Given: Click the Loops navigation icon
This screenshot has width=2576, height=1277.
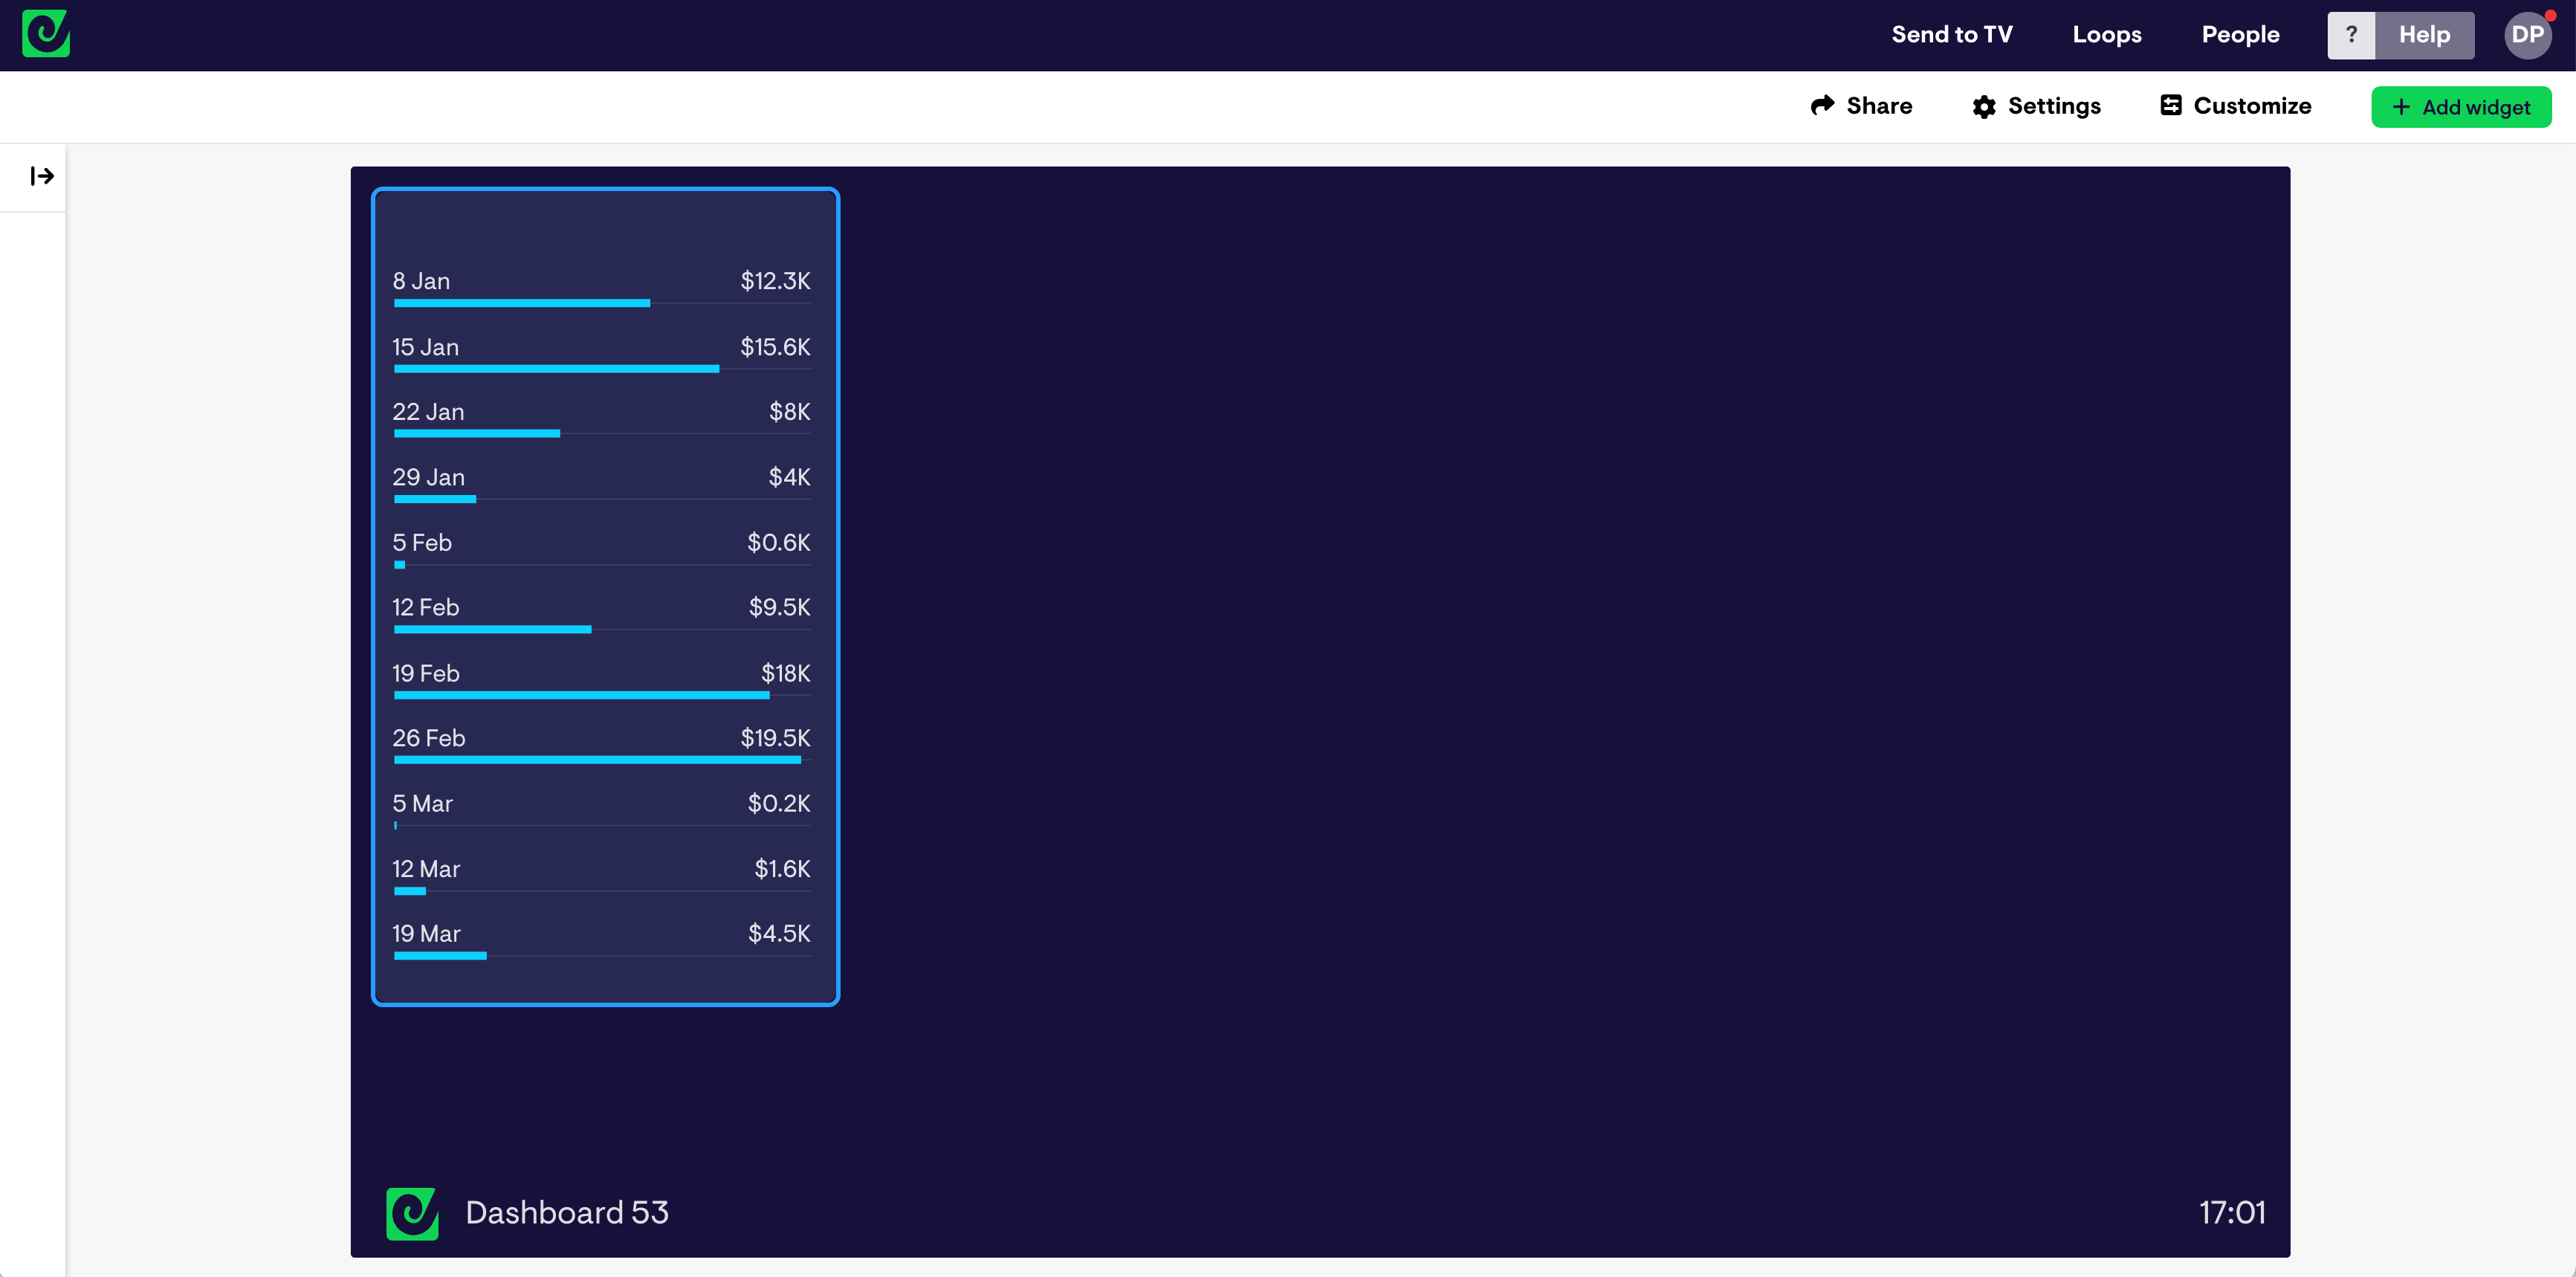Looking at the screenshot, I should 2106,34.
